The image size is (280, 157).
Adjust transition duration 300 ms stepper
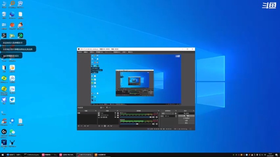[176, 116]
